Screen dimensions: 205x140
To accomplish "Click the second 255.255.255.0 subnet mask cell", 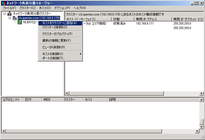I will point(182,28).
